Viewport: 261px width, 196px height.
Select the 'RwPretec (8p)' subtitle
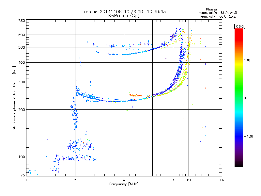tap(124, 16)
